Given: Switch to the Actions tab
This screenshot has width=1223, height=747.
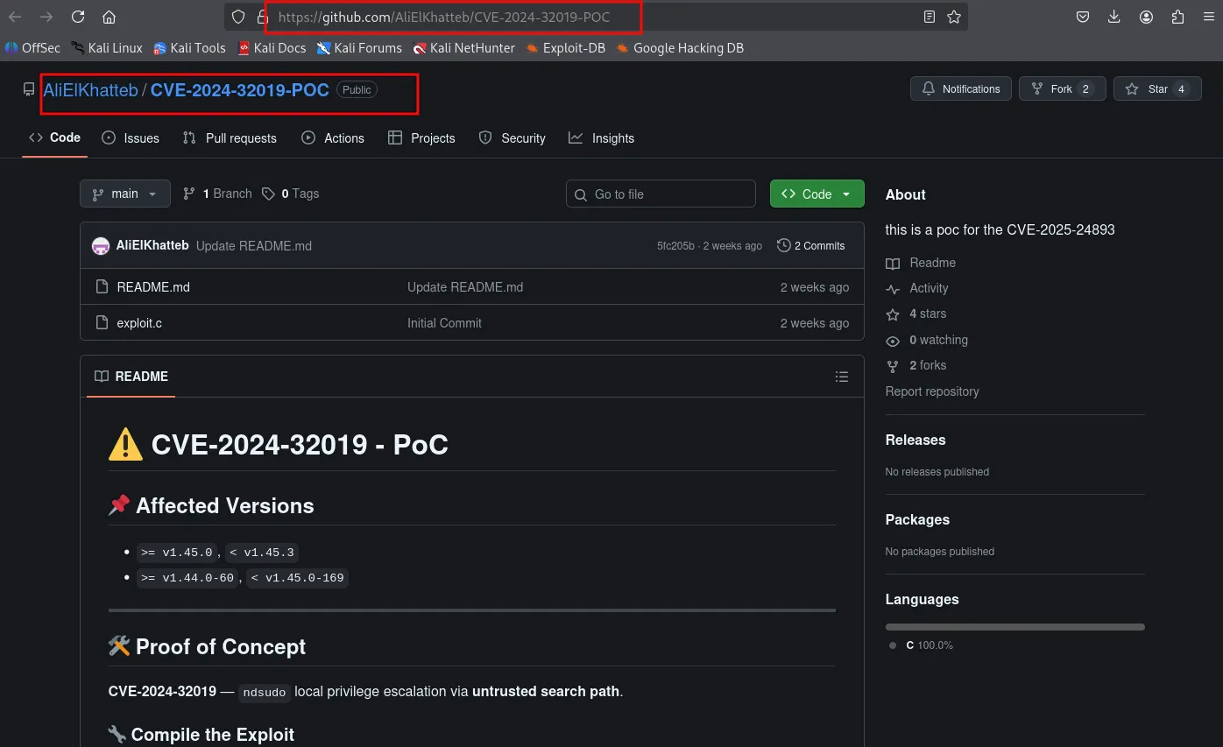Looking at the screenshot, I should coord(333,138).
